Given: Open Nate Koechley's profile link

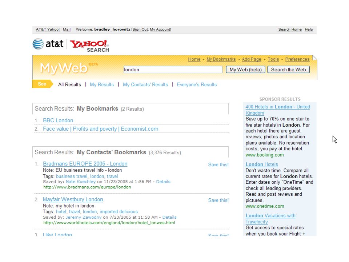Looking at the screenshot, I should (81, 182).
